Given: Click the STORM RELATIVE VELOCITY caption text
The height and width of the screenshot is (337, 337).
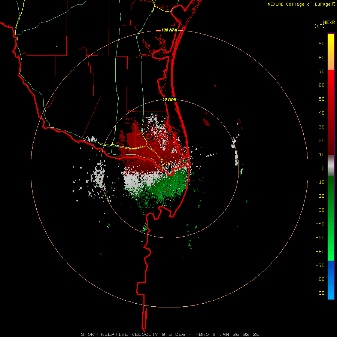Looking at the screenshot, I should 119,334.
